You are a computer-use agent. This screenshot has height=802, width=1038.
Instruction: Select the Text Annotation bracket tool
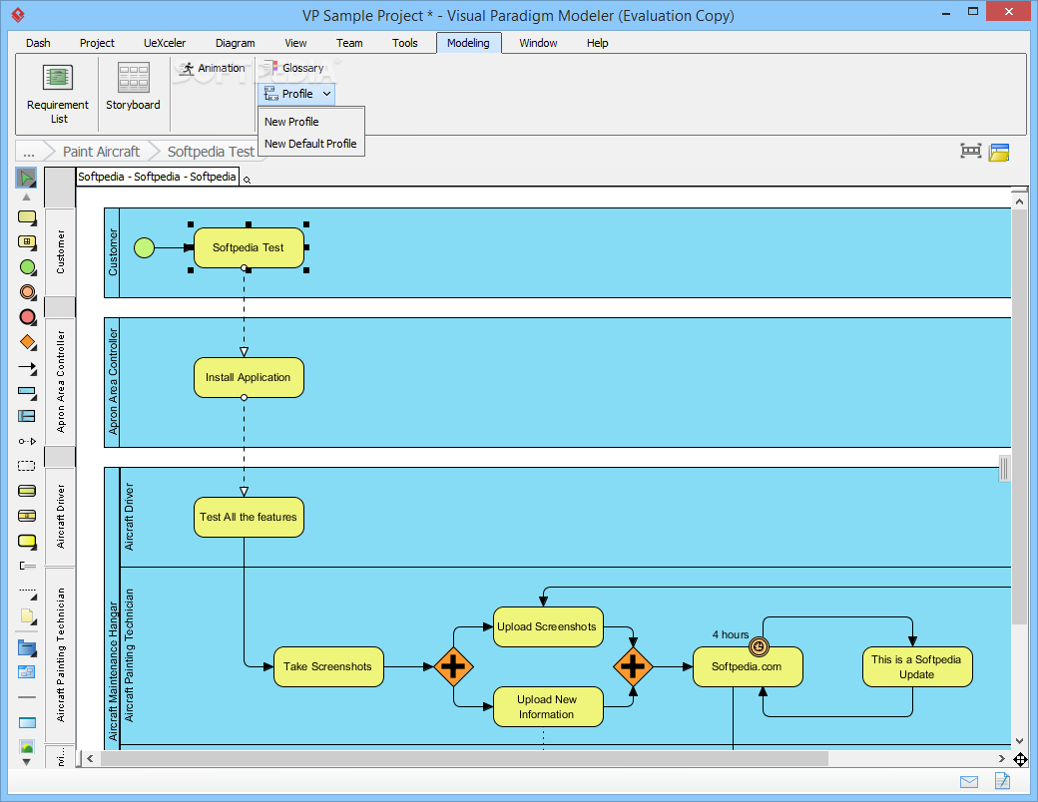(x=27, y=566)
